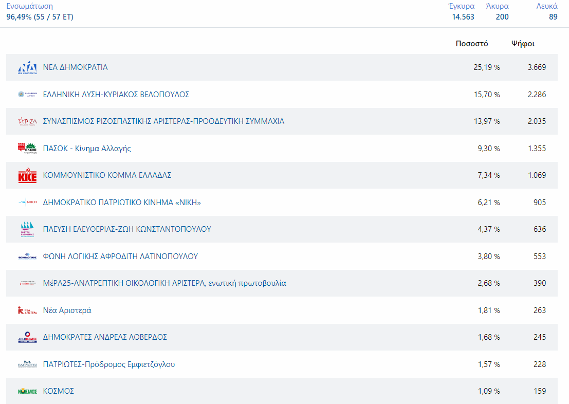
Task: Click the Άκυρα label
Action: (497, 6)
